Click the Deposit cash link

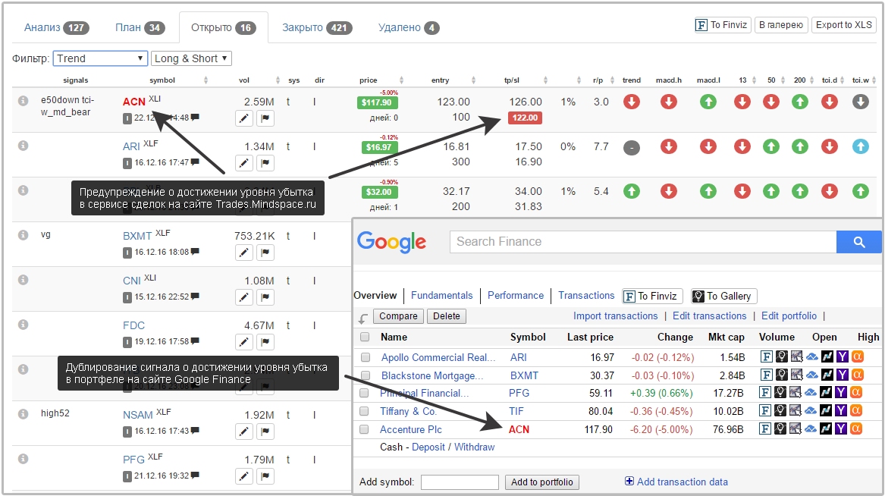(x=428, y=447)
